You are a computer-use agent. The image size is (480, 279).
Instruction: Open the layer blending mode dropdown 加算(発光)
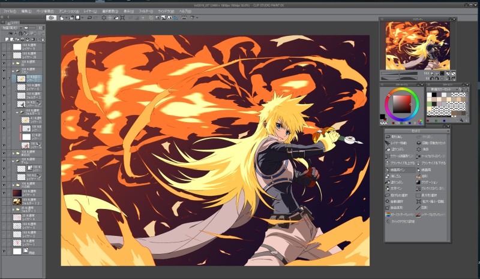[x=12, y=28]
